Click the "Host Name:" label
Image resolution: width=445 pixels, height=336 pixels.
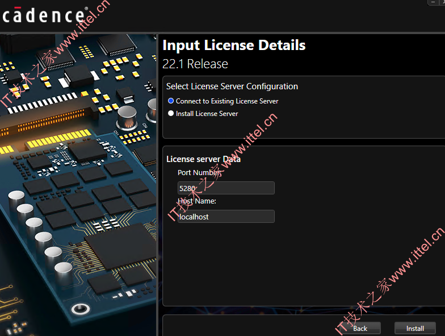pos(196,201)
